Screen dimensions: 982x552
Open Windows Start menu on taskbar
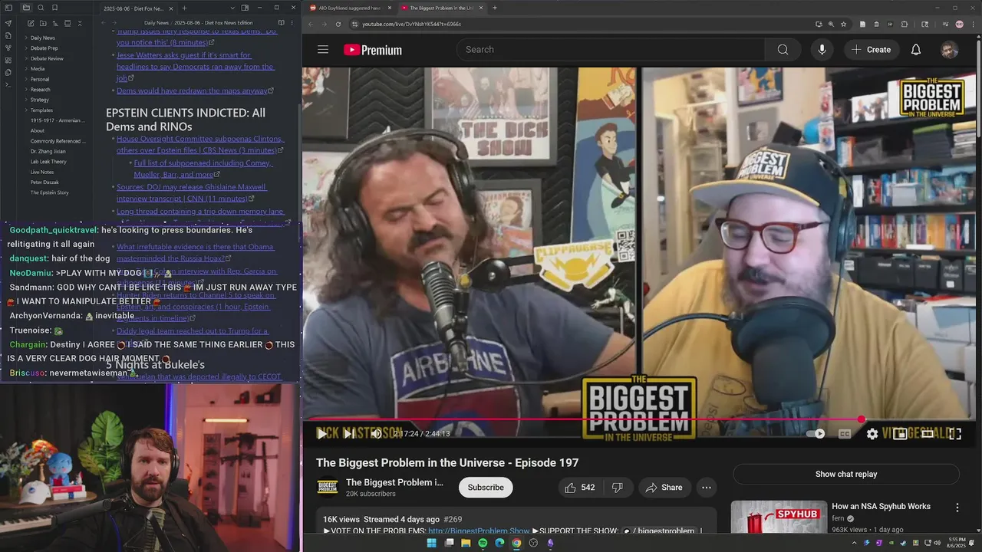[x=431, y=543]
